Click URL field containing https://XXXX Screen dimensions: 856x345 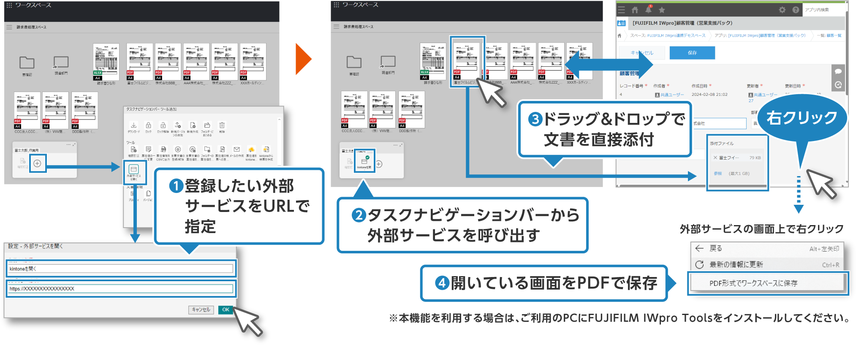(x=121, y=289)
